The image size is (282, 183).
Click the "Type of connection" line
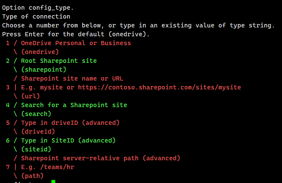[36, 16]
